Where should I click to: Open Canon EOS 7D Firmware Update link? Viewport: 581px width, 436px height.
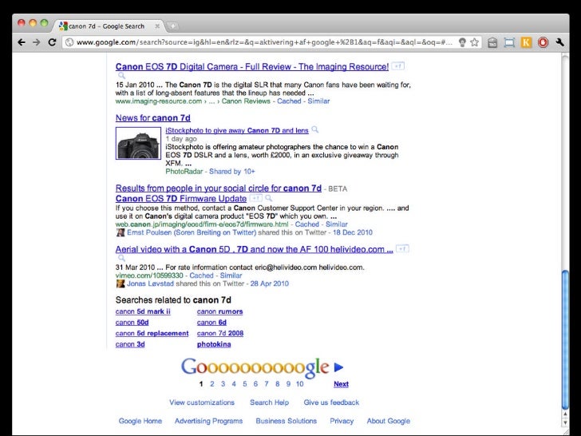tap(181, 198)
